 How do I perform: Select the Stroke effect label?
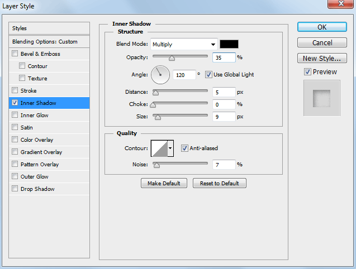pyautogui.click(x=29, y=91)
